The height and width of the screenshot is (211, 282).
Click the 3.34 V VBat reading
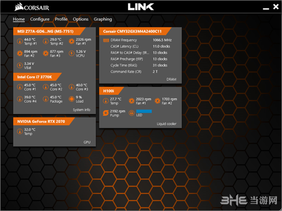click(29, 64)
